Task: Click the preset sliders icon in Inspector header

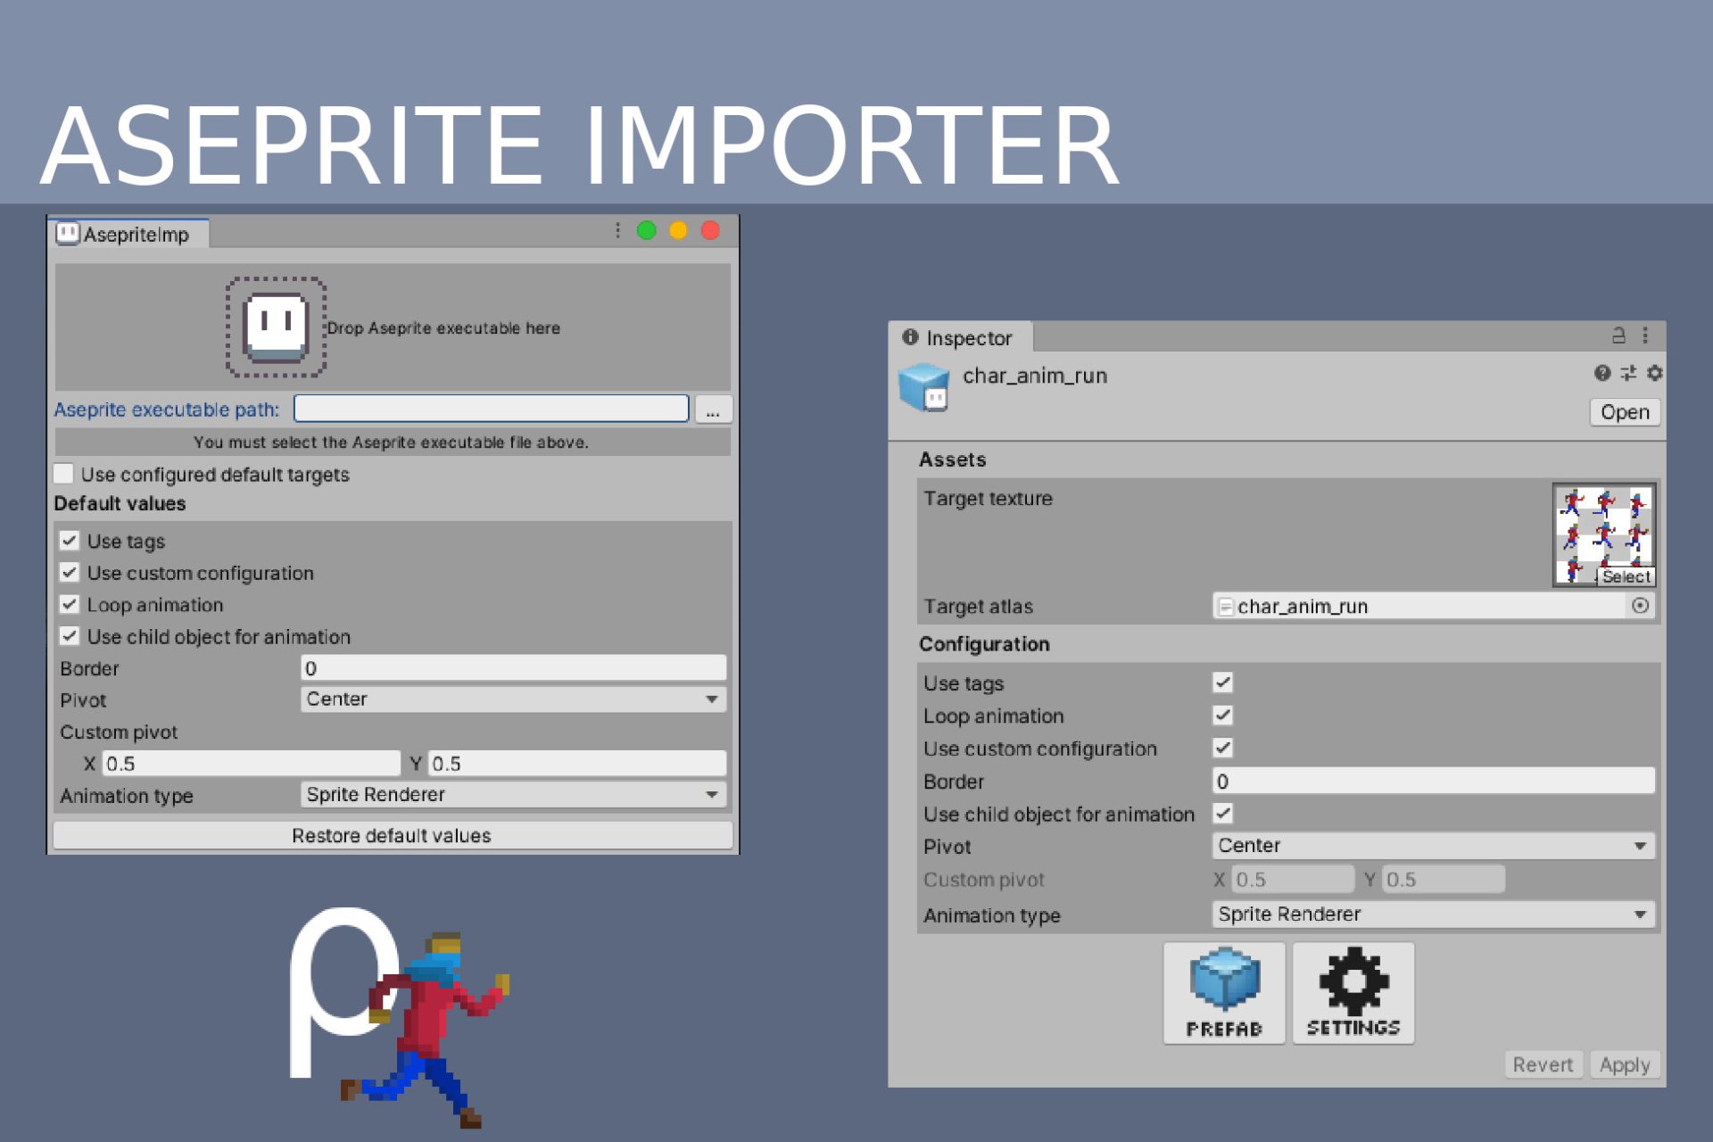Action: click(1628, 373)
